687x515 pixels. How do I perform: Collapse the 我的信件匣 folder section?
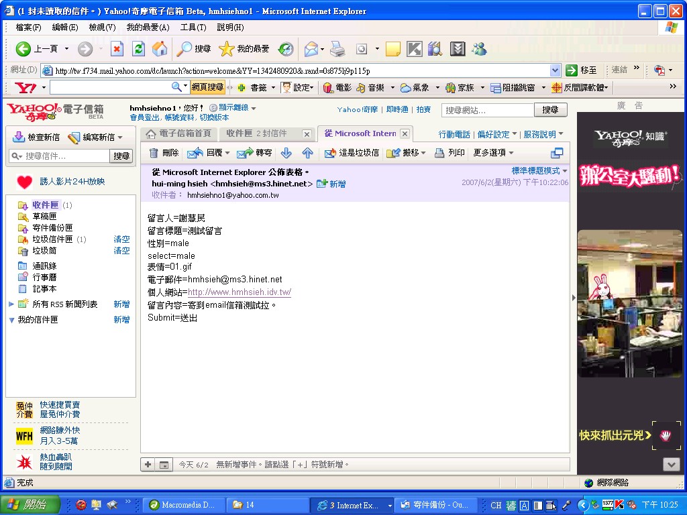pos(12,320)
